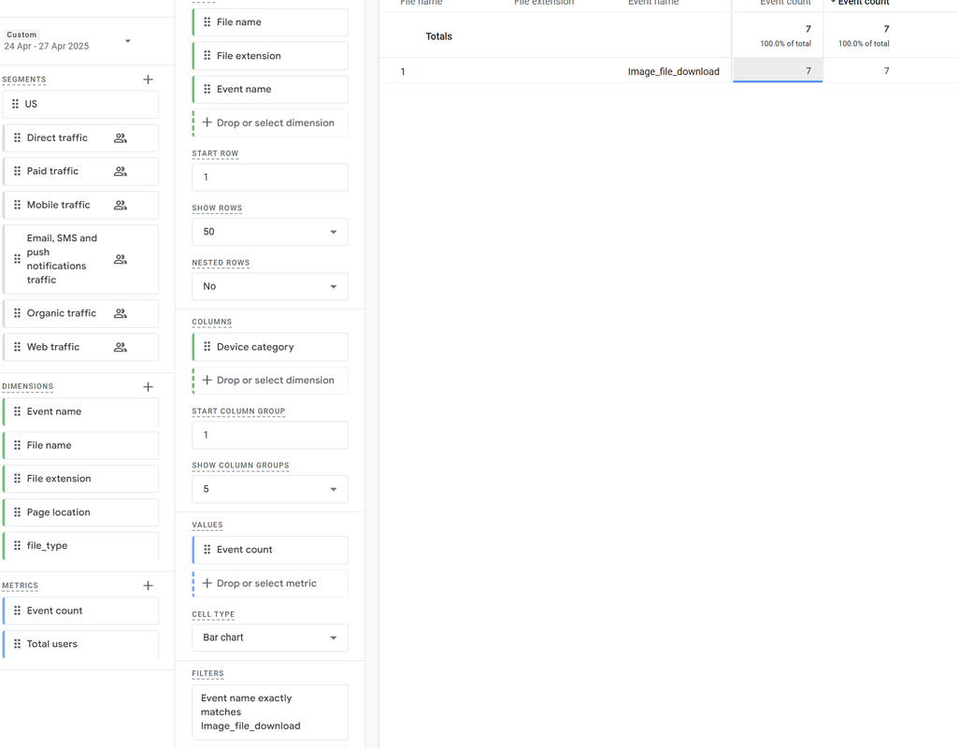Grab drag handle of File extension row

(207, 55)
